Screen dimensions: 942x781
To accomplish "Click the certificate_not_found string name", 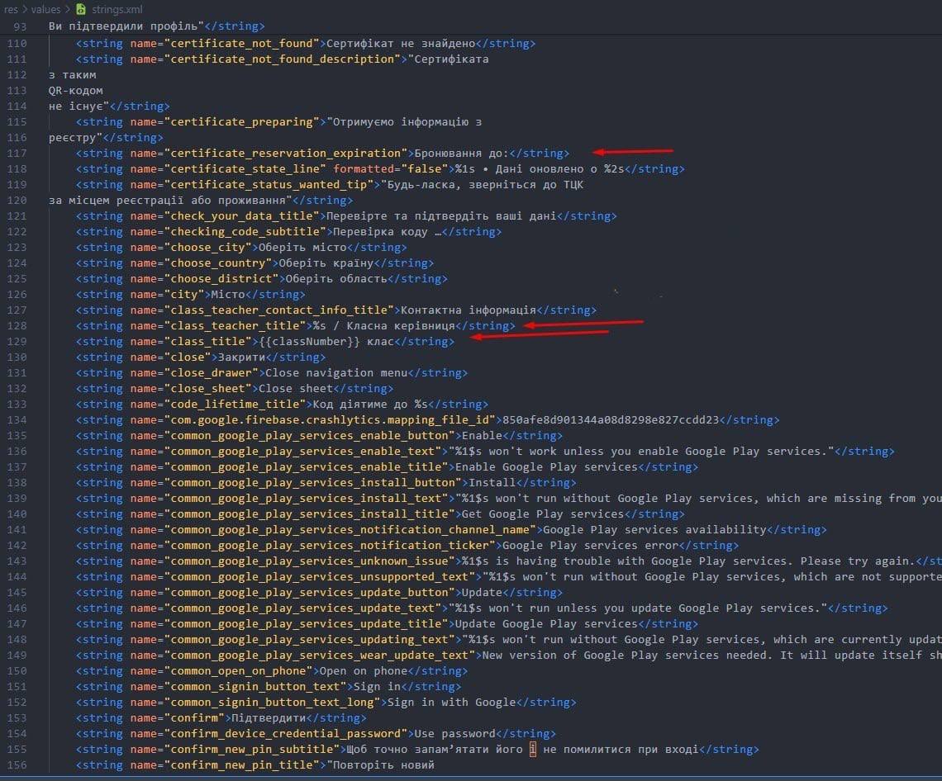I will (x=244, y=44).
